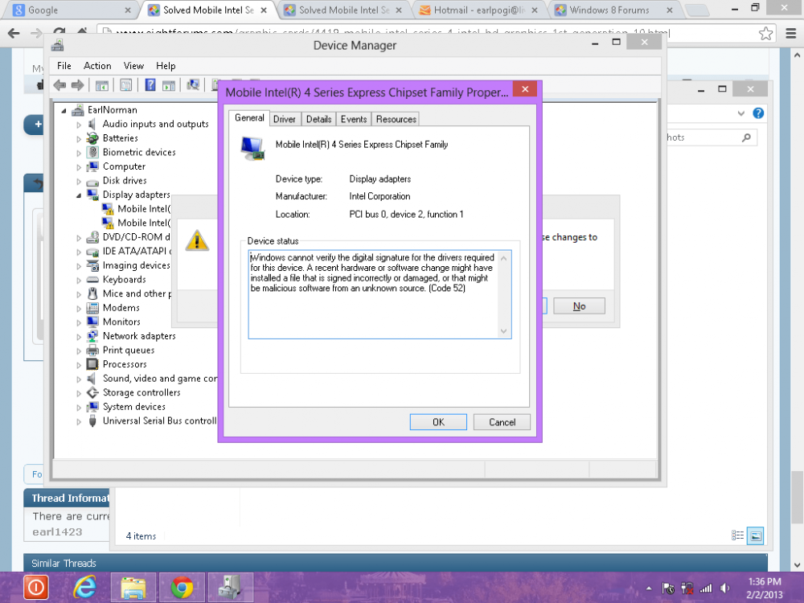Click Device Manager taskbar icon
This screenshot has height=603, width=804.
point(231,587)
